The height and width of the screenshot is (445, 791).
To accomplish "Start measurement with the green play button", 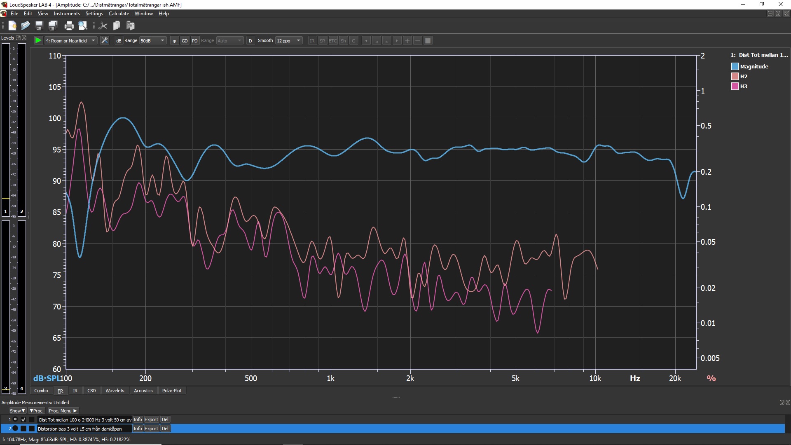I will (38, 40).
